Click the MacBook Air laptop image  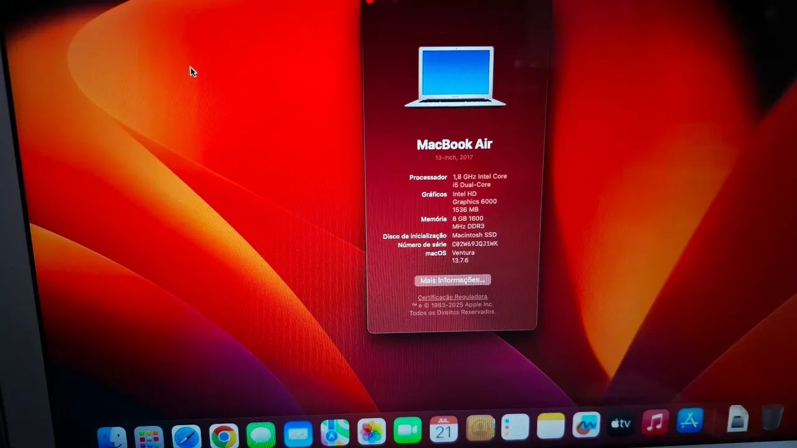pyautogui.click(x=455, y=77)
